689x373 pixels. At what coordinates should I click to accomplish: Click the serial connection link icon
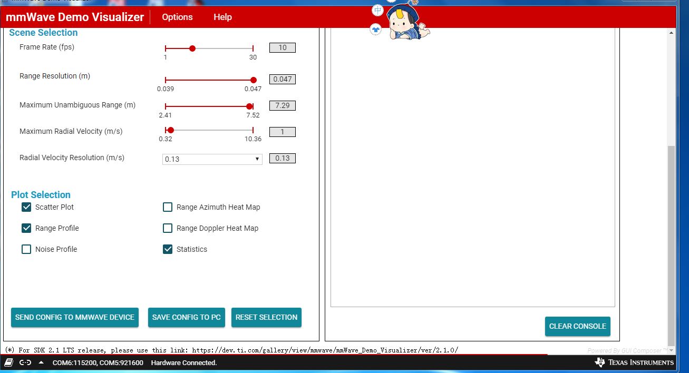25,362
